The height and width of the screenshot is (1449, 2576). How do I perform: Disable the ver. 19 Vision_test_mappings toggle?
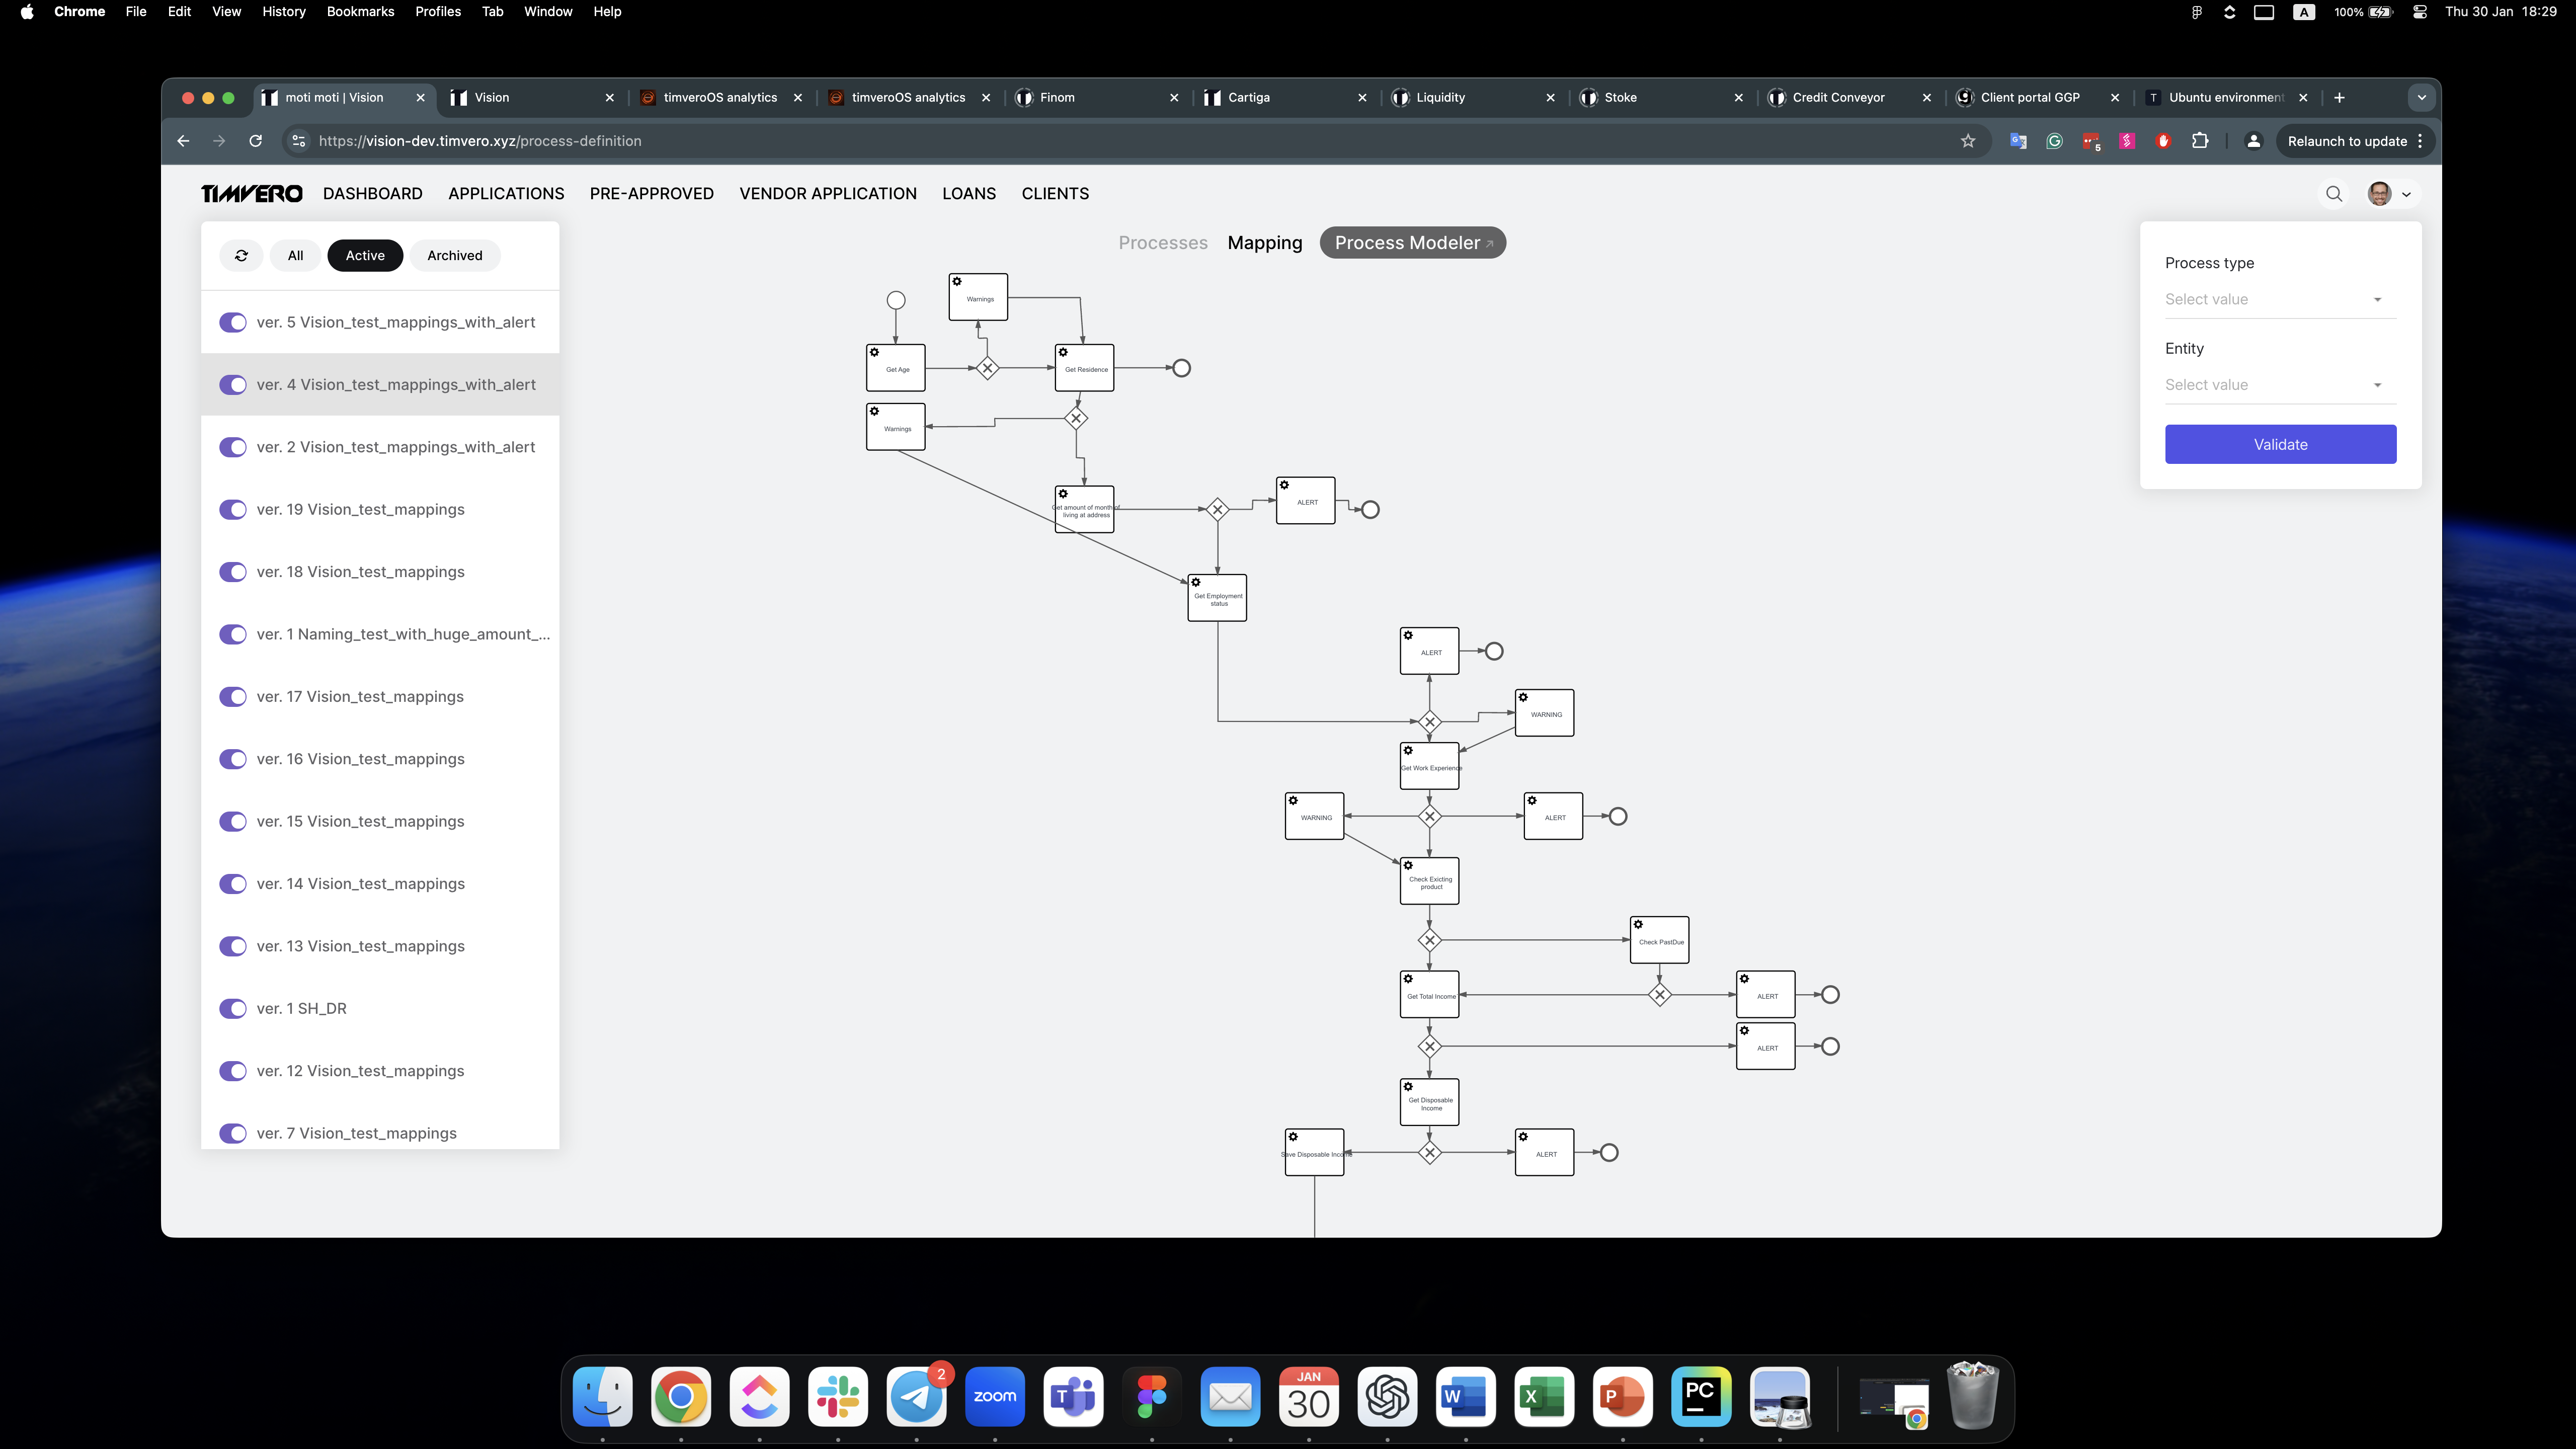(233, 509)
